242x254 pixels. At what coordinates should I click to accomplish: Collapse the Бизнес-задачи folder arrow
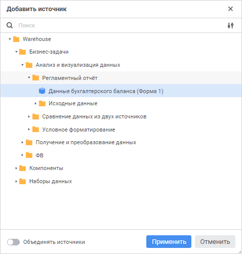pyautogui.click(x=16, y=52)
